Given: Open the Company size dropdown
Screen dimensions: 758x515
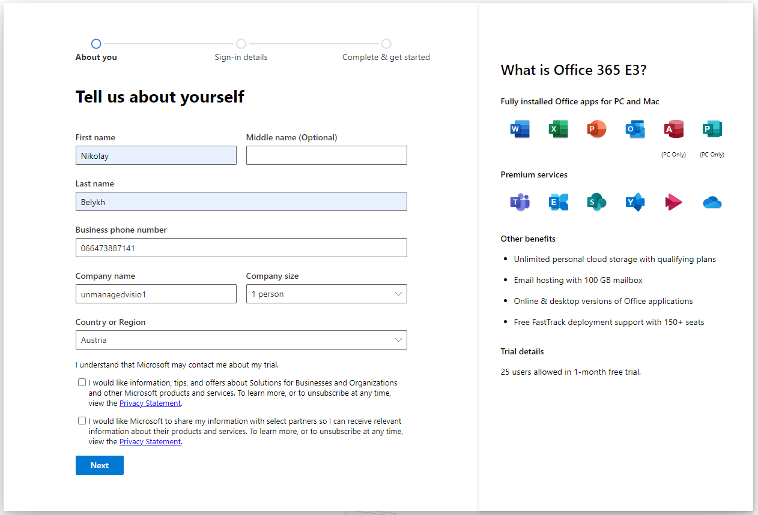Looking at the screenshot, I should 326,294.
